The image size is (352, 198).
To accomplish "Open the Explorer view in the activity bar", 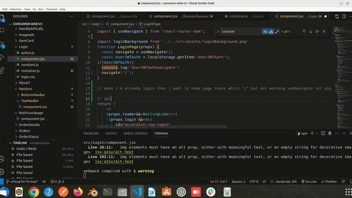I will pyautogui.click(x=2, y=18).
